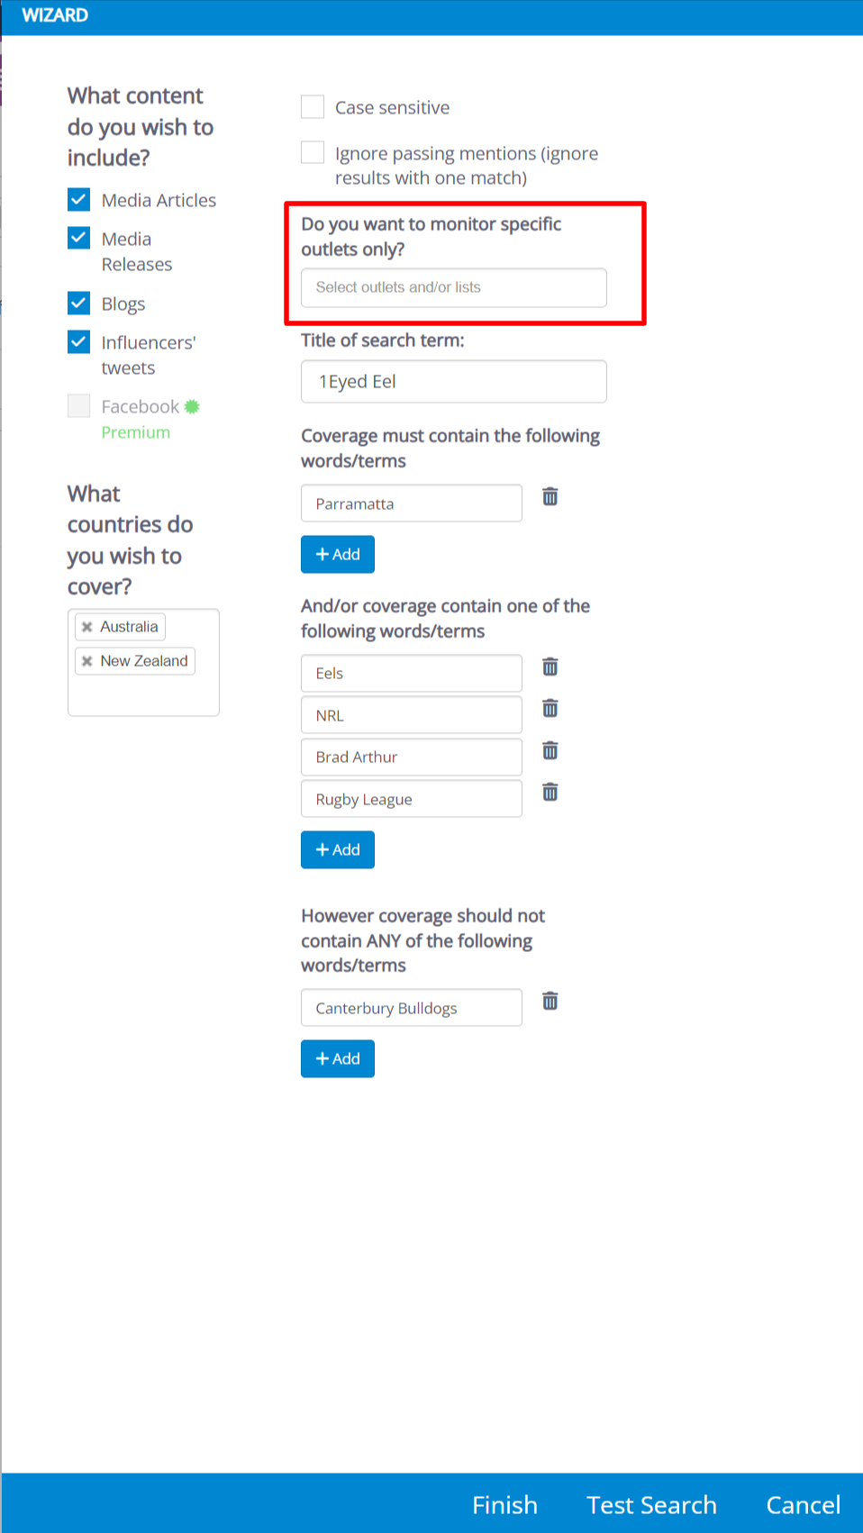Remove Australia tag from countries
Viewport: 863px width, 1533px height.
(87, 627)
